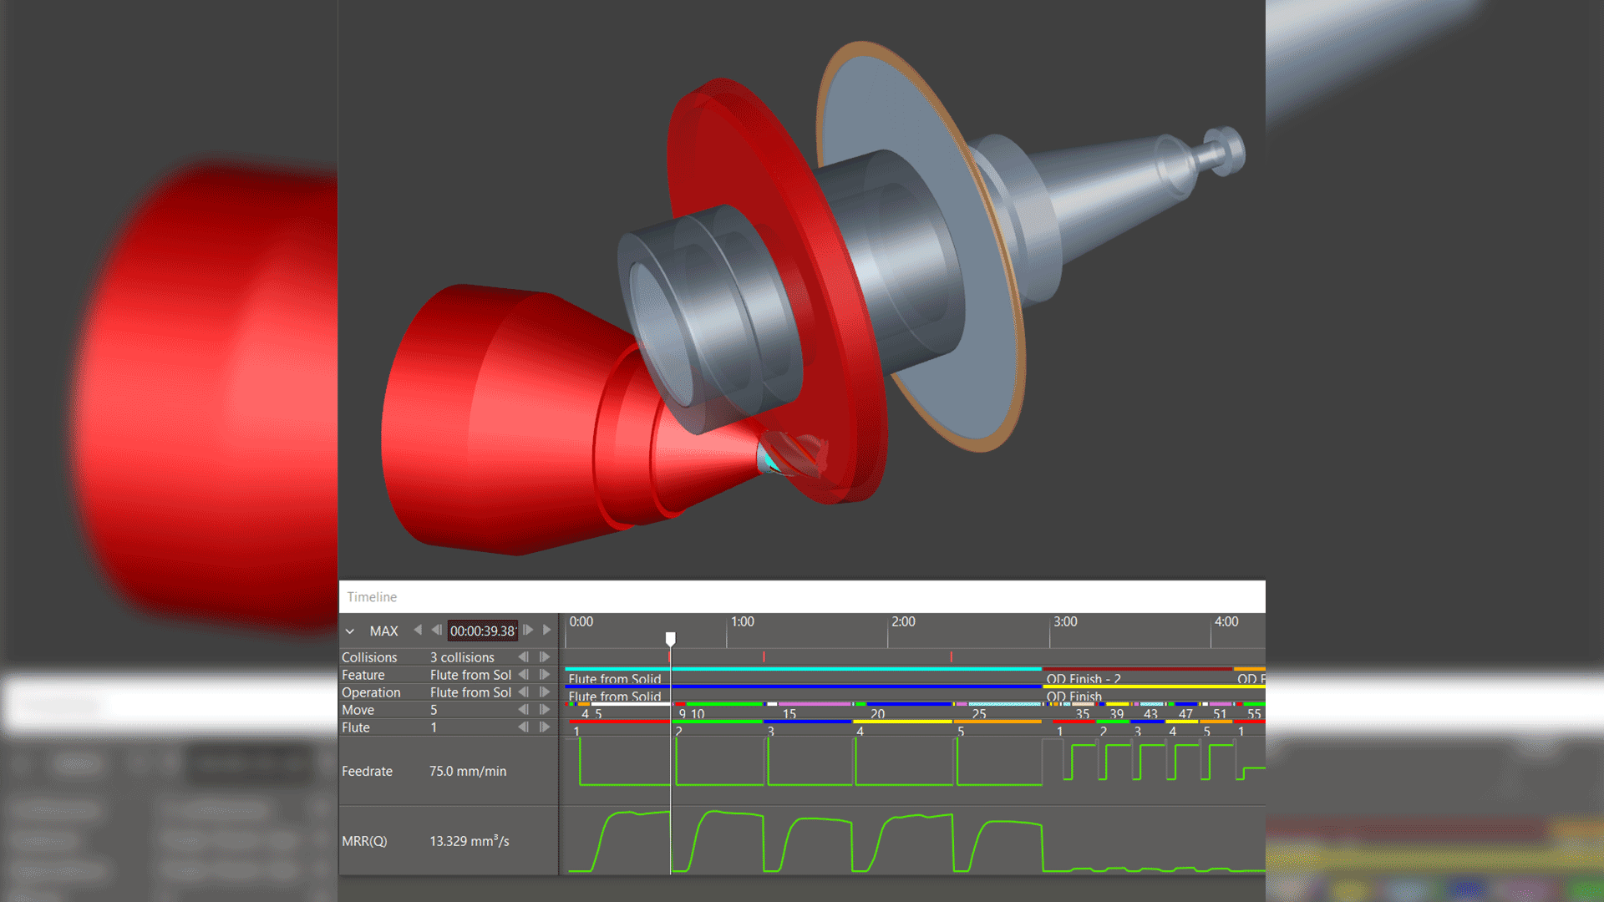Click the '75.0 mm/min' feedrate value
The image size is (1604, 902).
[x=468, y=771]
